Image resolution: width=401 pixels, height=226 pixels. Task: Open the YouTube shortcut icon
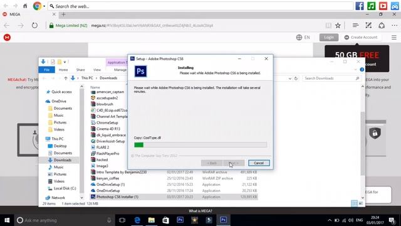pos(383,6)
